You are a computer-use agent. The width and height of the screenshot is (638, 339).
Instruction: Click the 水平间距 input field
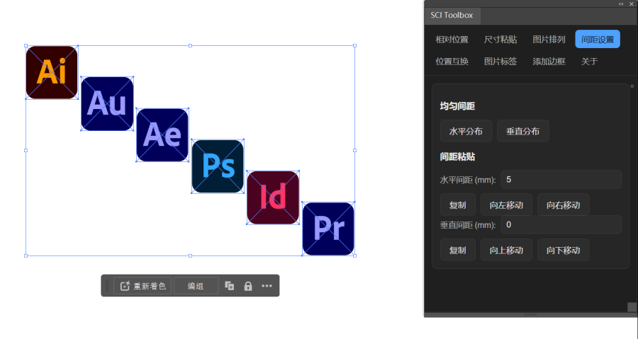561,180
